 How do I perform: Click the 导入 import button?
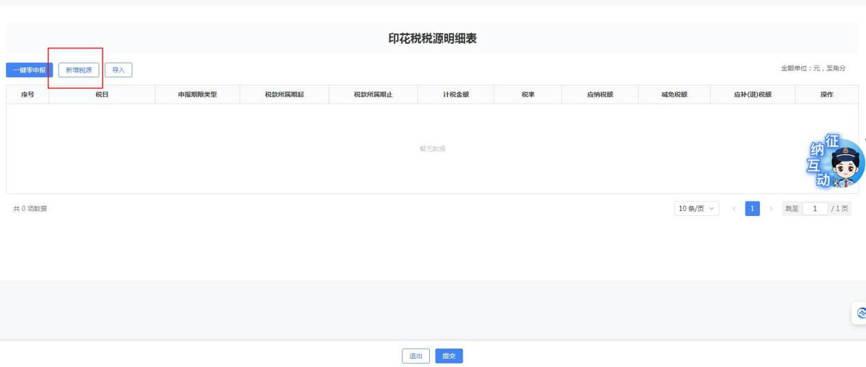[x=118, y=70]
